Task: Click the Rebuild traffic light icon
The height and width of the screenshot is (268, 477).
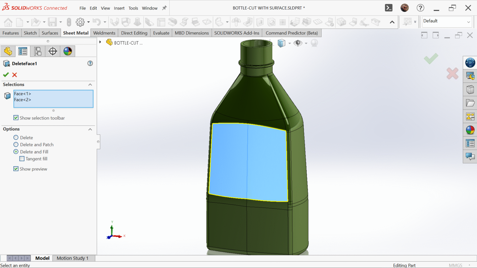Action: 69,22
